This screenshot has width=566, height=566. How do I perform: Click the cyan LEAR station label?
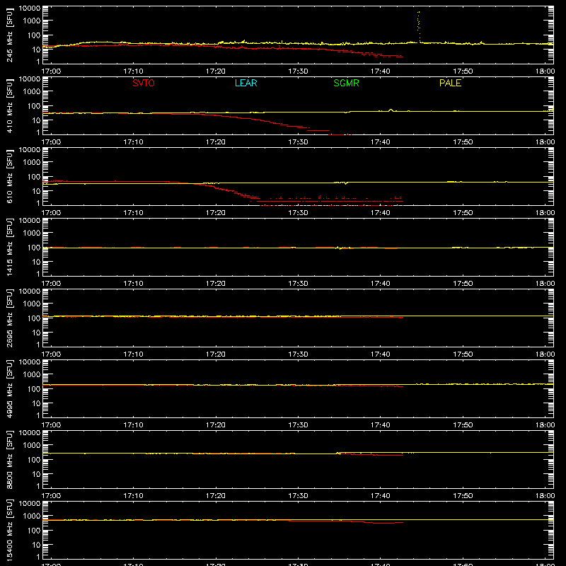[x=246, y=83]
